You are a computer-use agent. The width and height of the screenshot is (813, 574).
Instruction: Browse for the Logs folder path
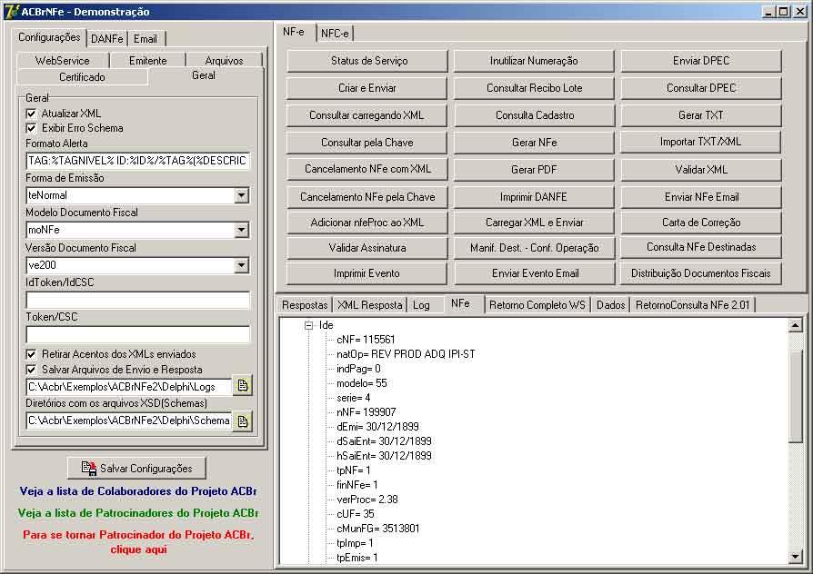click(x=243, y=386)
